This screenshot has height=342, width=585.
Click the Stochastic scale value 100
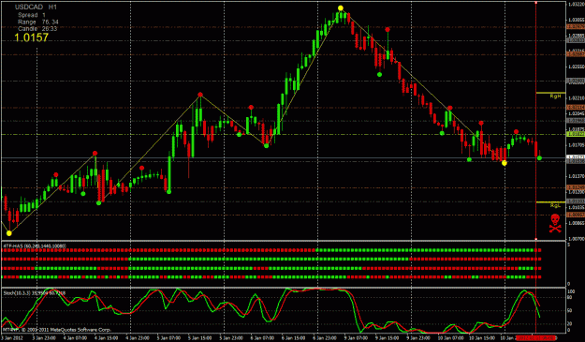pyautogui.click(x=571, y=291)
